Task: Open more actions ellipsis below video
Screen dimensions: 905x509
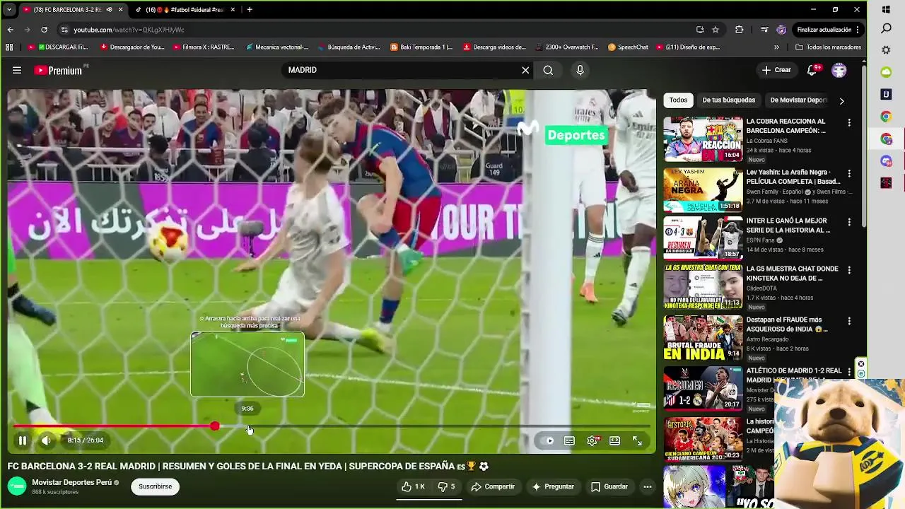Action: [647, 486]
